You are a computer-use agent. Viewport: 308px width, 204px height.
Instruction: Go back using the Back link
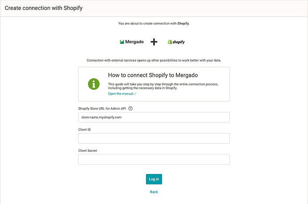click(154, 192)
